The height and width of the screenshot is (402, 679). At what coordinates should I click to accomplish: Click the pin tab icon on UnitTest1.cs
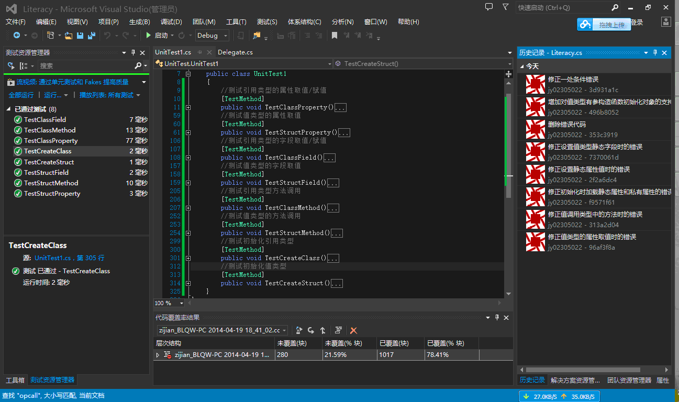click(199, 52)
